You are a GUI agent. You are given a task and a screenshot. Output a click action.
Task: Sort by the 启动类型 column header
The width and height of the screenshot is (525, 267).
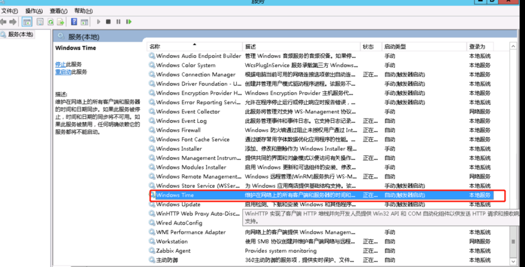(x=424, y=46)
